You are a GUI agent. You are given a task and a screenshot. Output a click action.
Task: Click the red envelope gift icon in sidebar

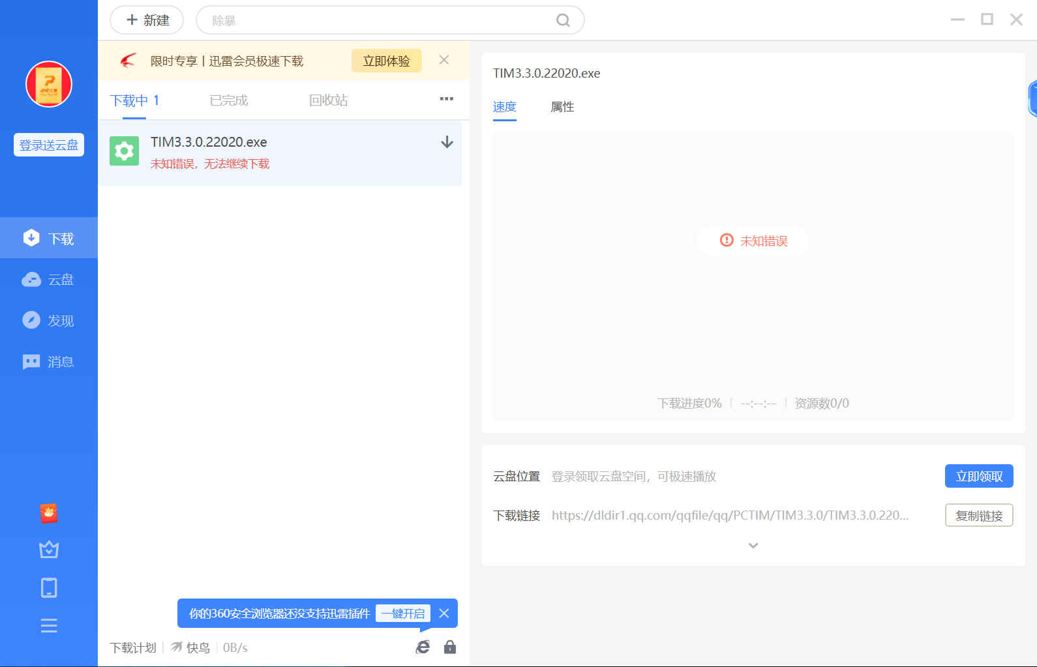[49, 513]
